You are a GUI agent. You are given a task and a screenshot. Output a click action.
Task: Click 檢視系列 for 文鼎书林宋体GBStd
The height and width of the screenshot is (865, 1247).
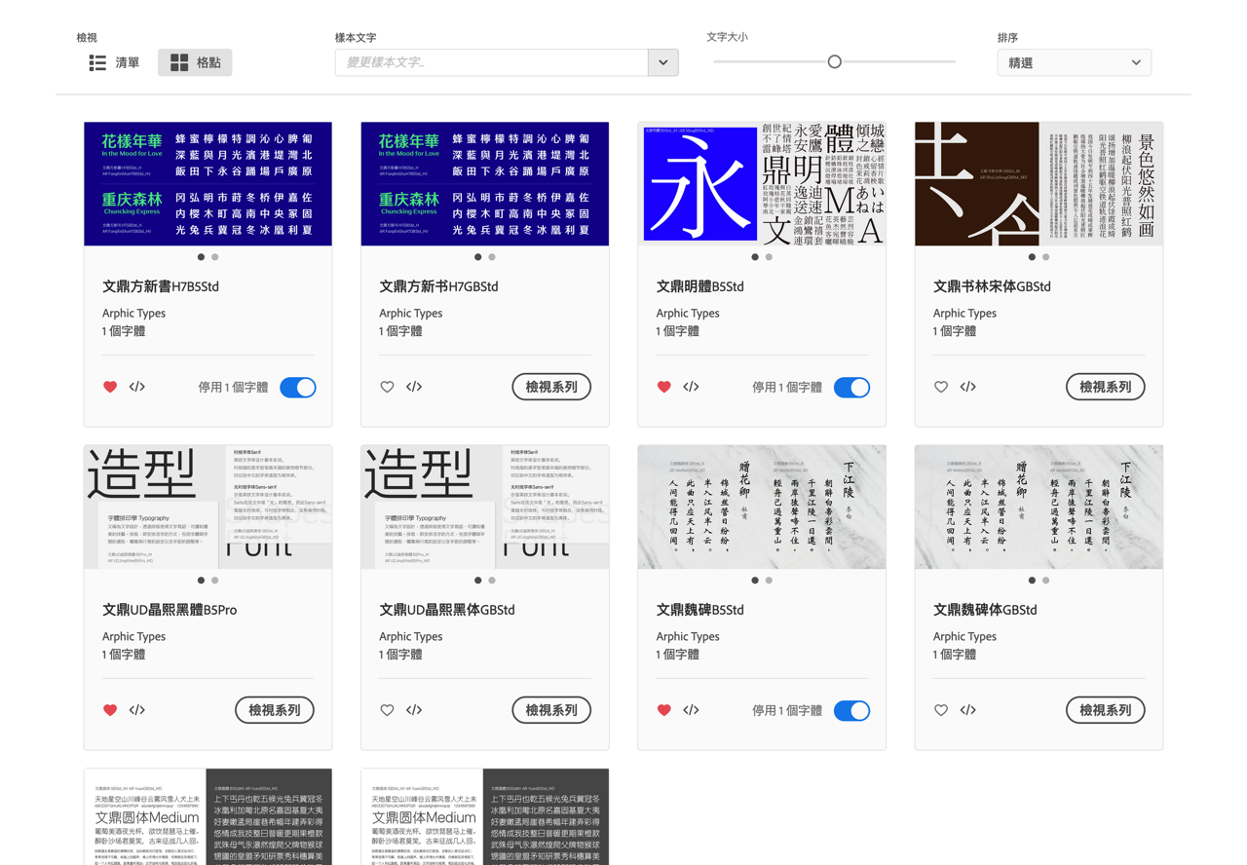coord(1105,387)
